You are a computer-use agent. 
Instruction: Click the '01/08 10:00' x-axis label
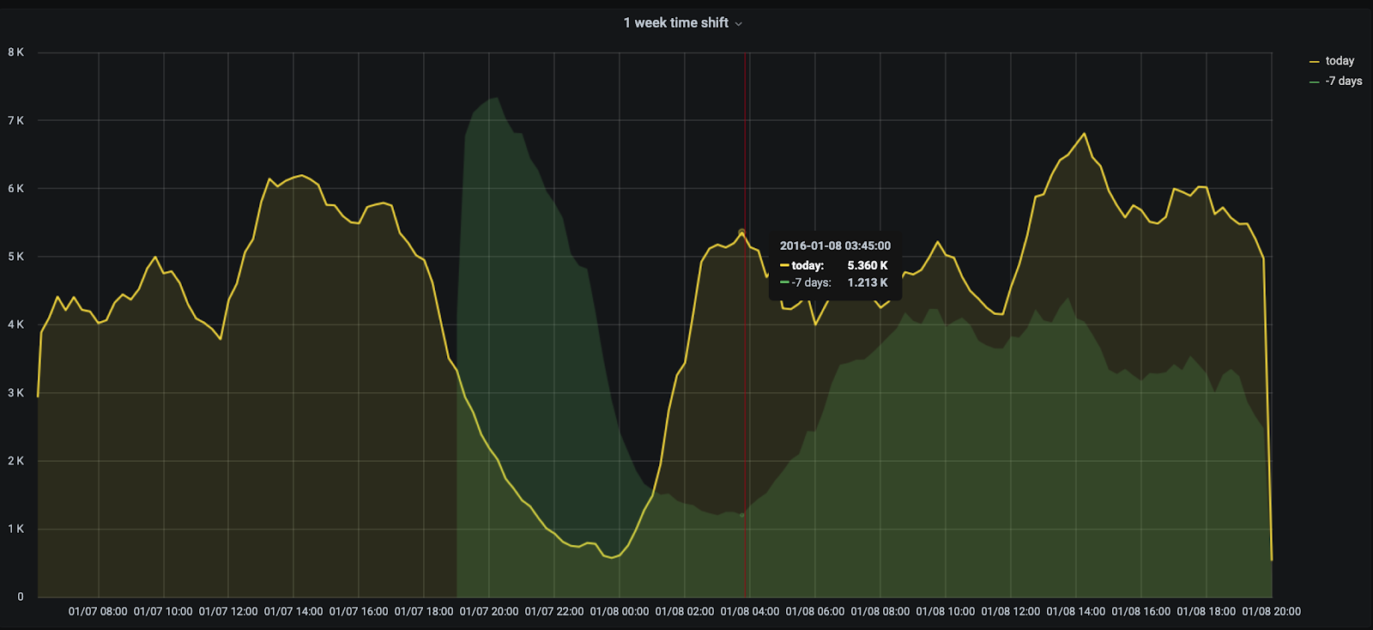pos(946,612)
